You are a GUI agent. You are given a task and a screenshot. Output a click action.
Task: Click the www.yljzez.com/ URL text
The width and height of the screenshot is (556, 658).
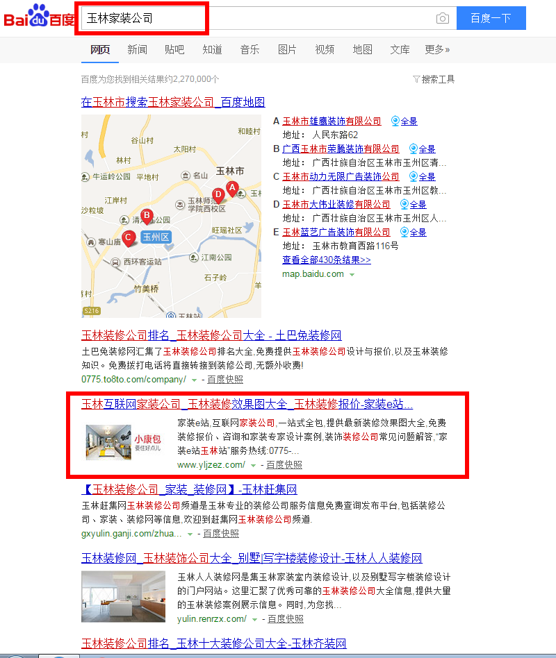click(x=211, y=464)
